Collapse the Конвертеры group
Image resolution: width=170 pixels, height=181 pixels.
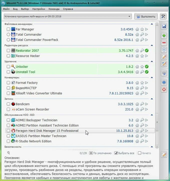(152, 78)
